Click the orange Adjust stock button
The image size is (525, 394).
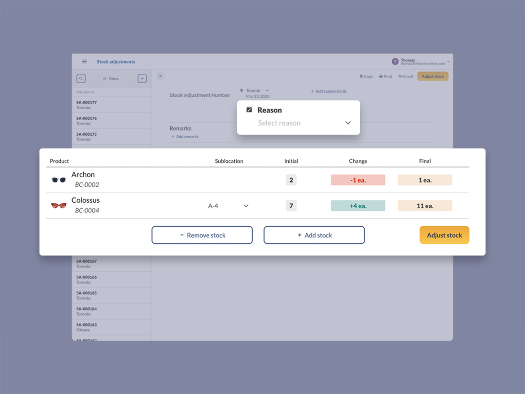tap(444, 235)
